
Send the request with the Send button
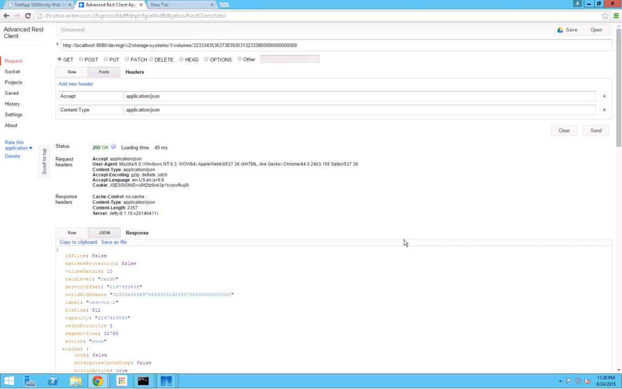click(596, 131)
